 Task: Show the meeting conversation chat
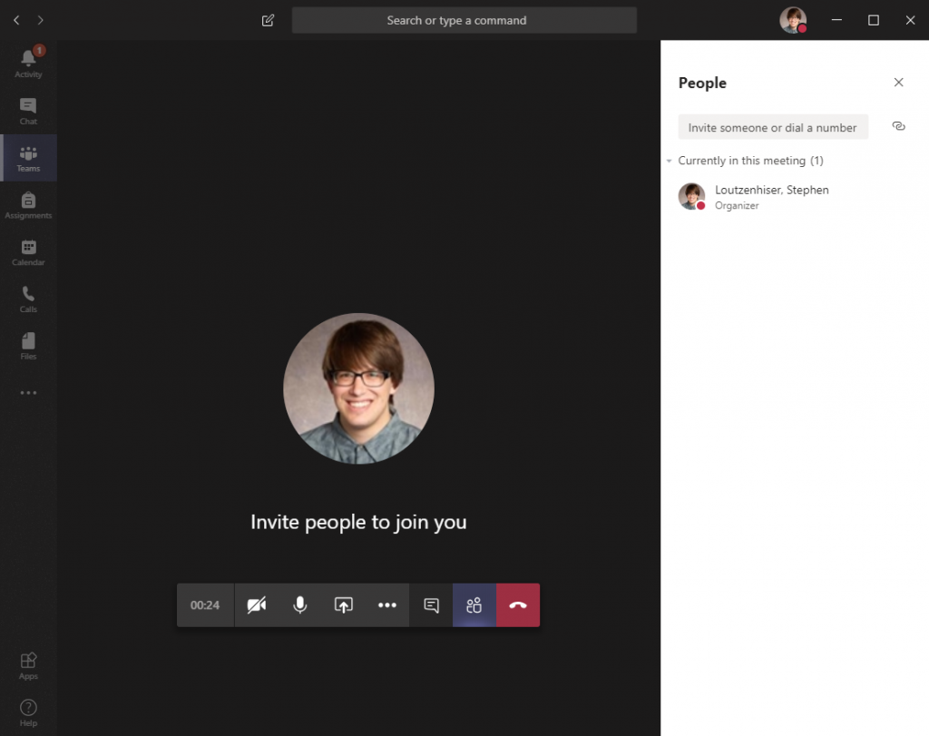point(431,605)
